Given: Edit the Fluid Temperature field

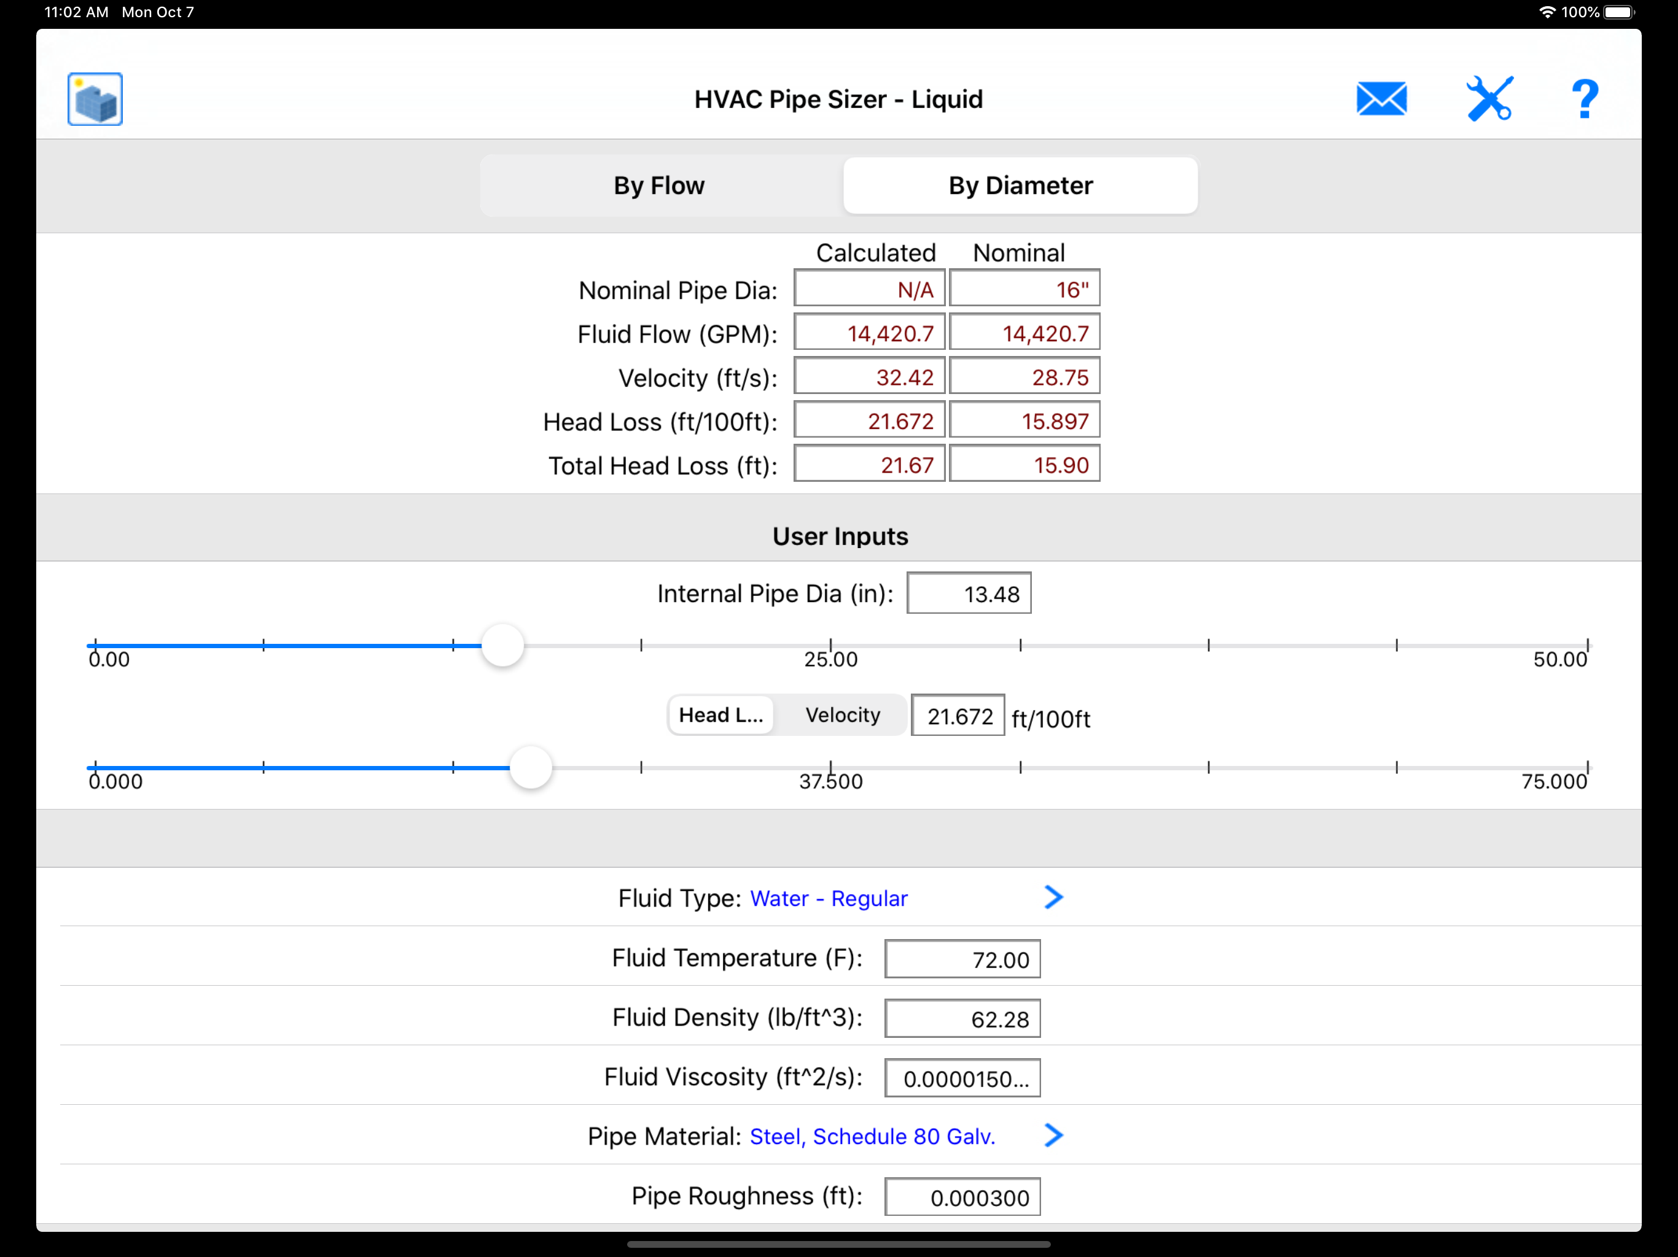Looking at the screenshot, I should click(962, 960).
